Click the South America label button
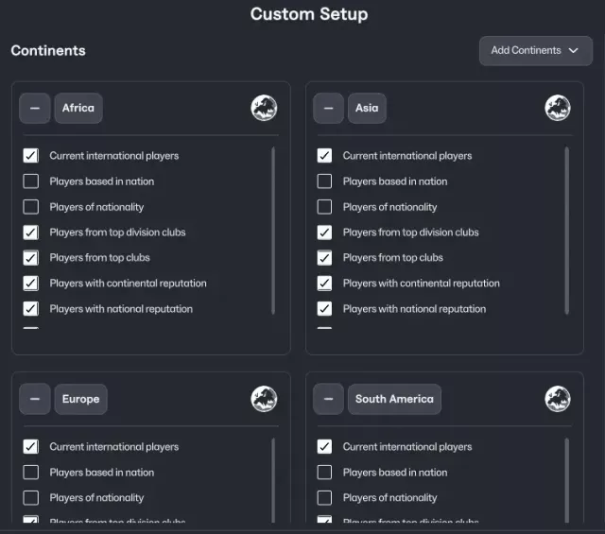 394,399
